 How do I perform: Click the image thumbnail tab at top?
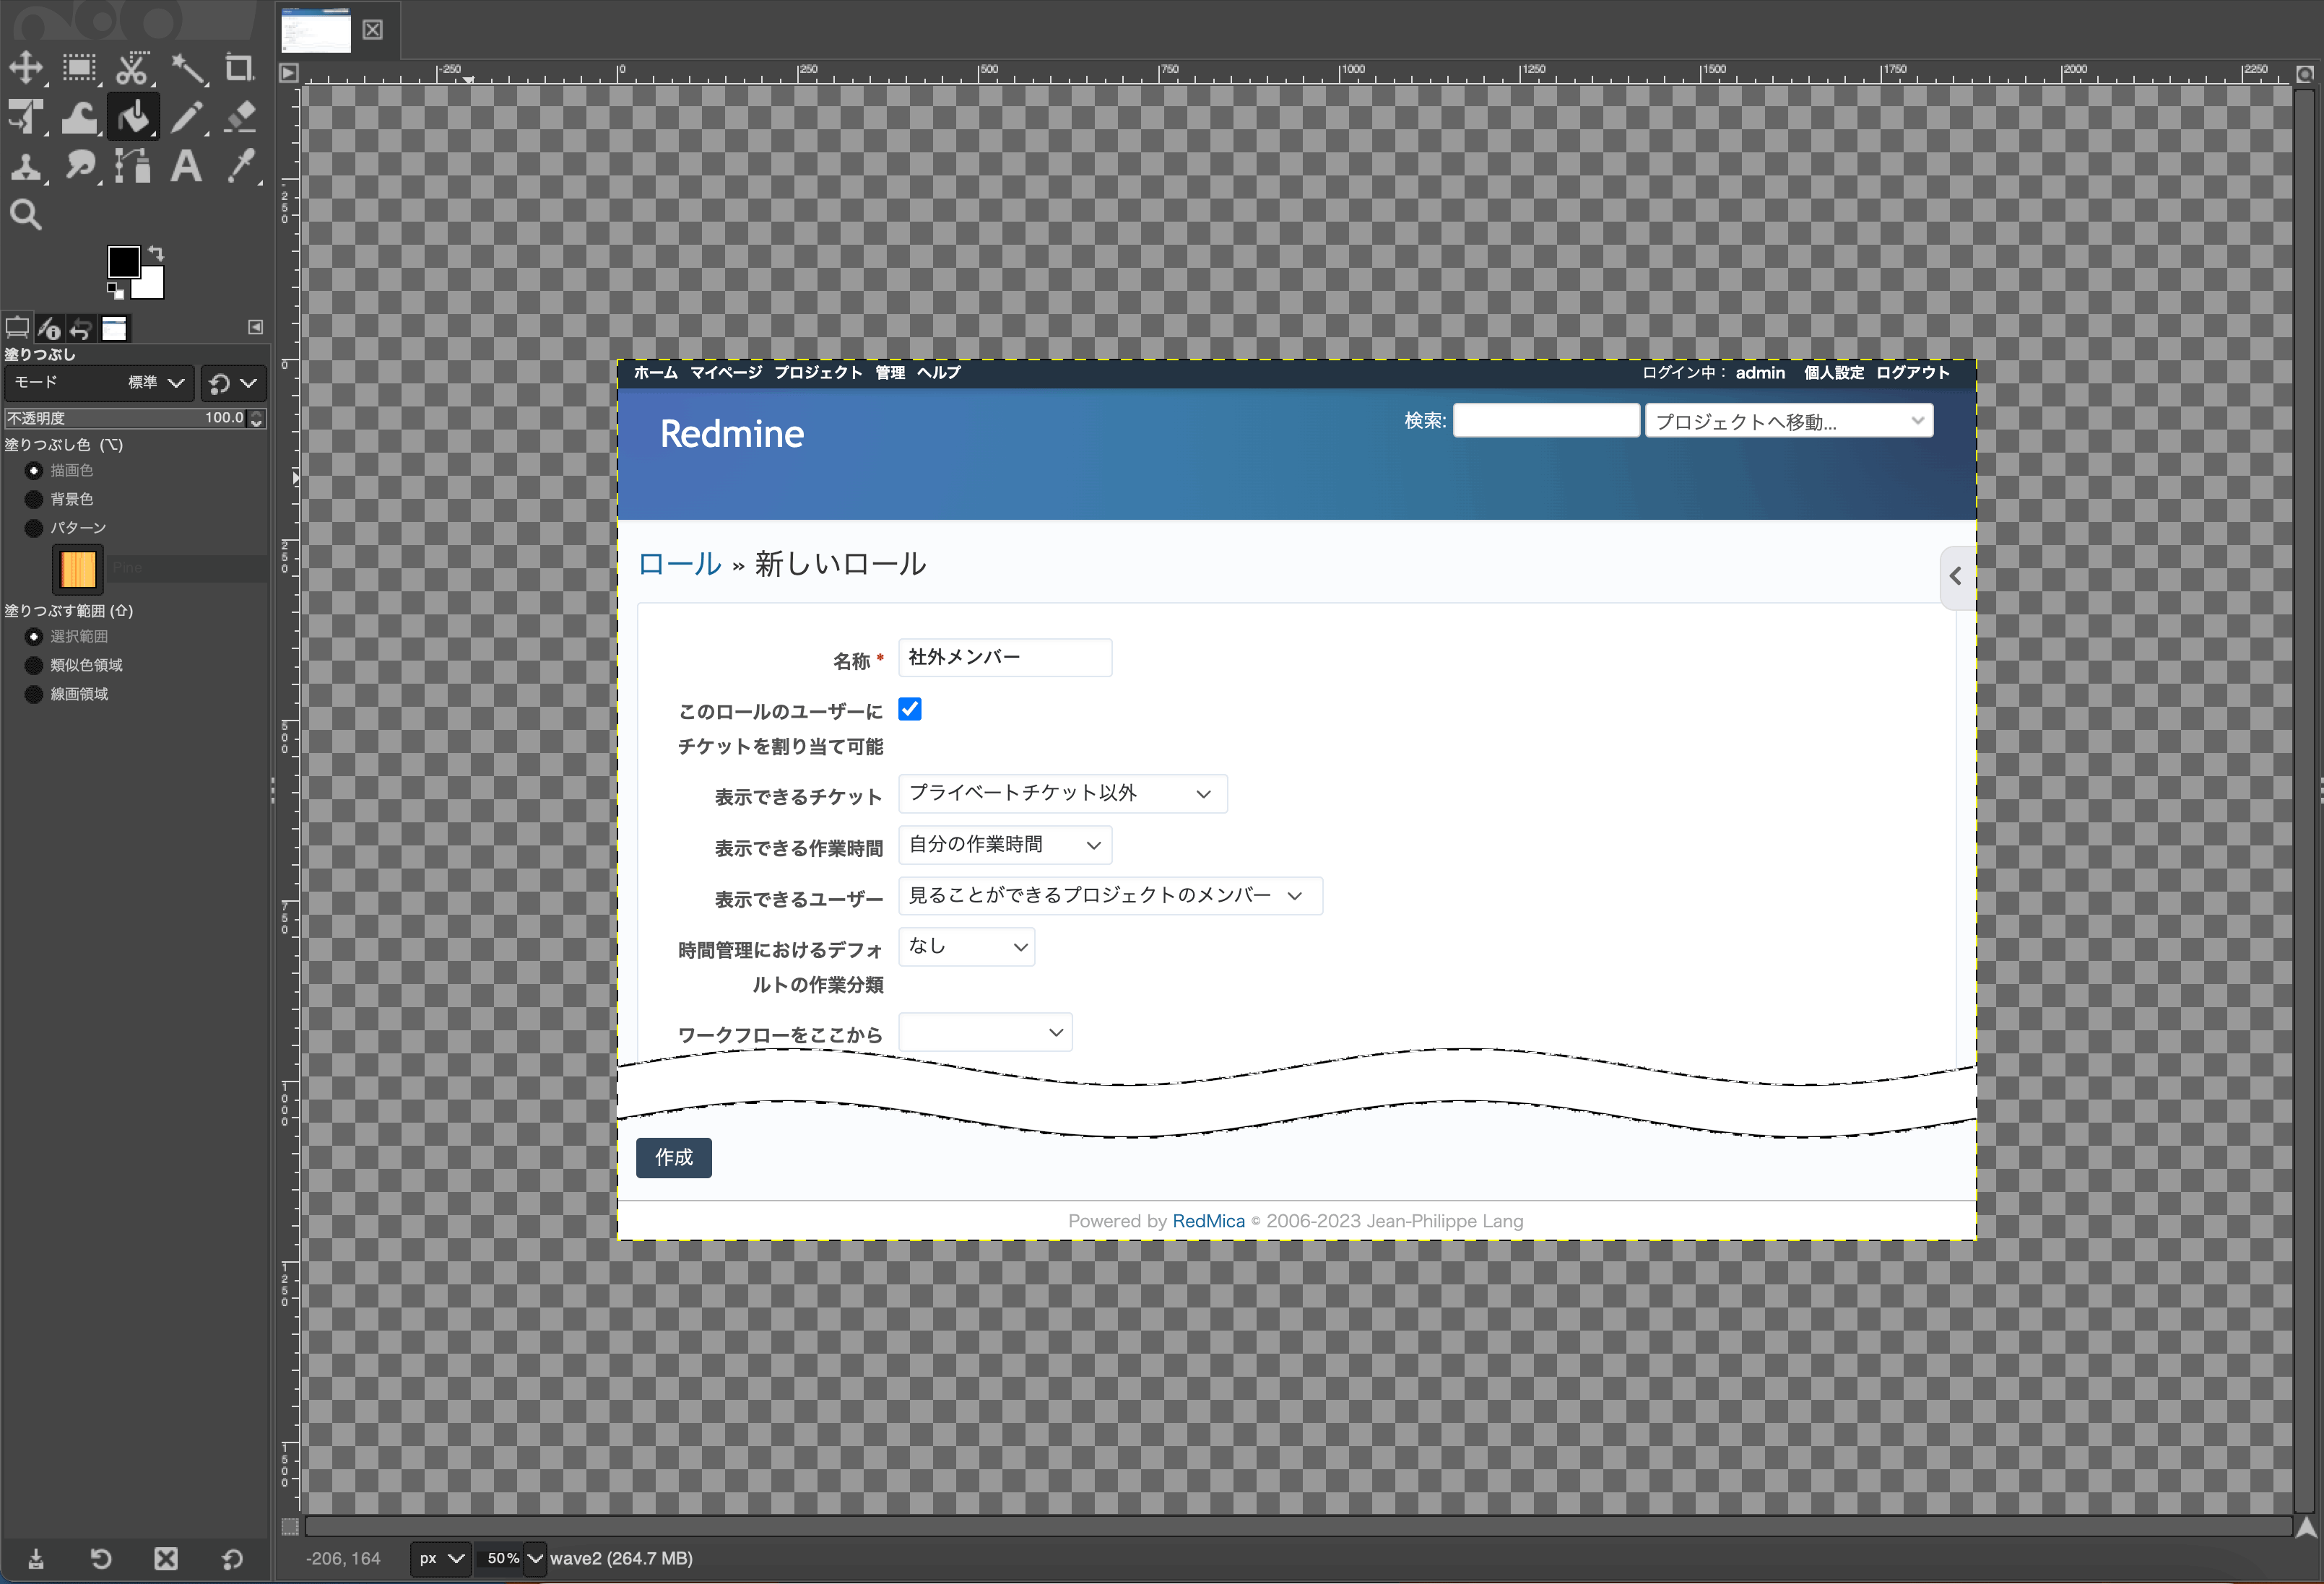(316, 30)
